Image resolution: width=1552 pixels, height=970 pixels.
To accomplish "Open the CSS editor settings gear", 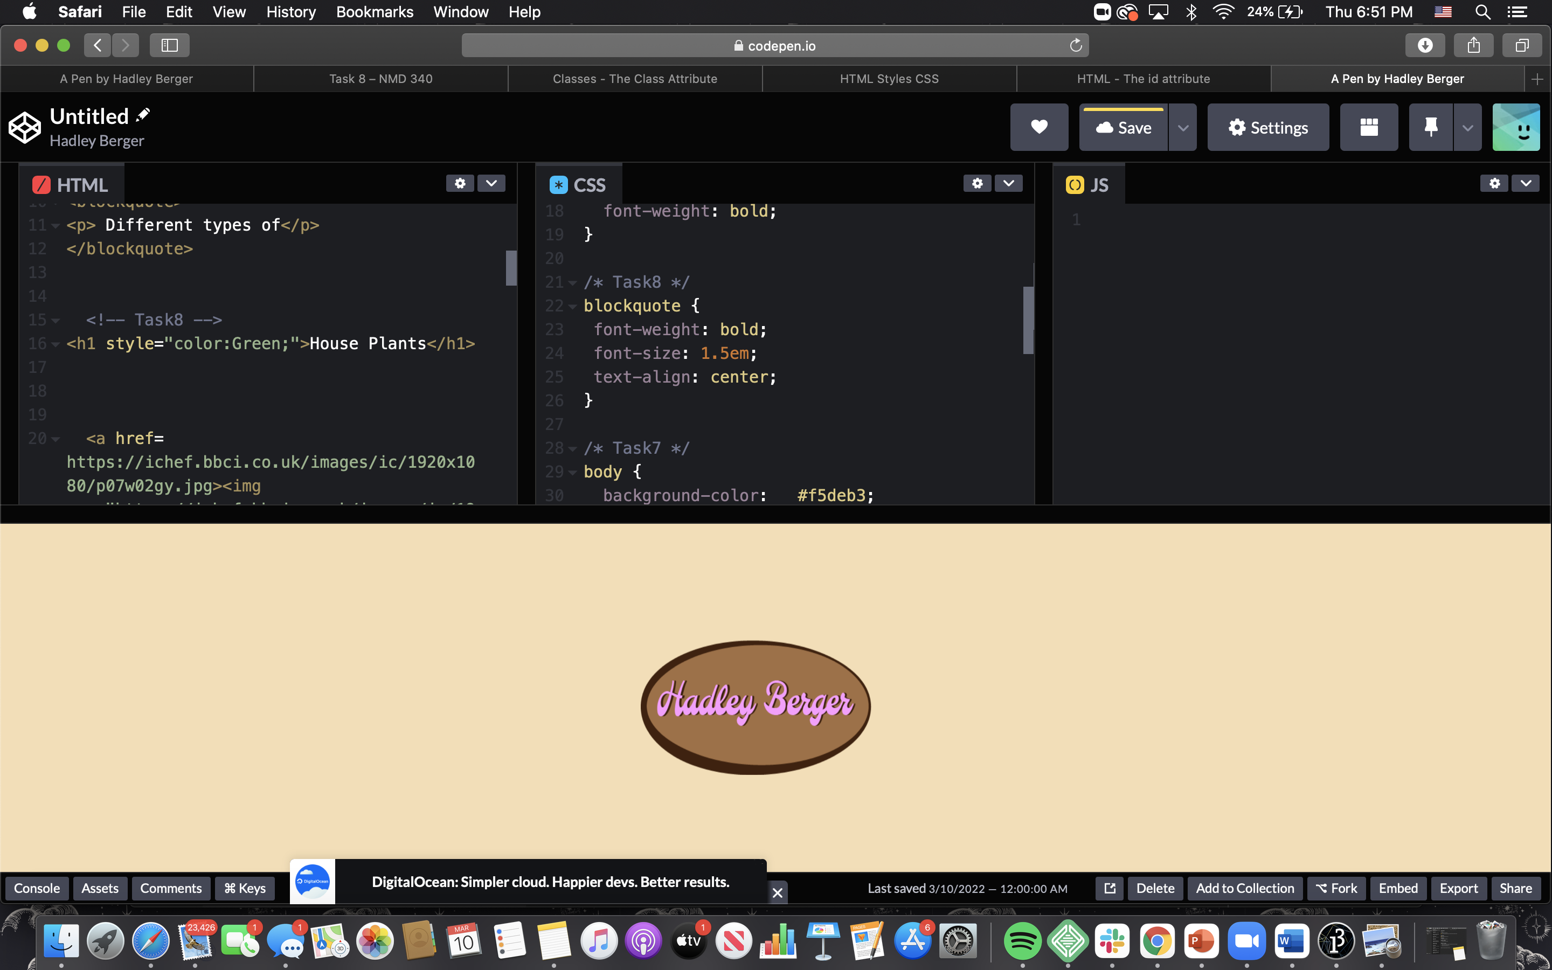I will tap(976, 183).
